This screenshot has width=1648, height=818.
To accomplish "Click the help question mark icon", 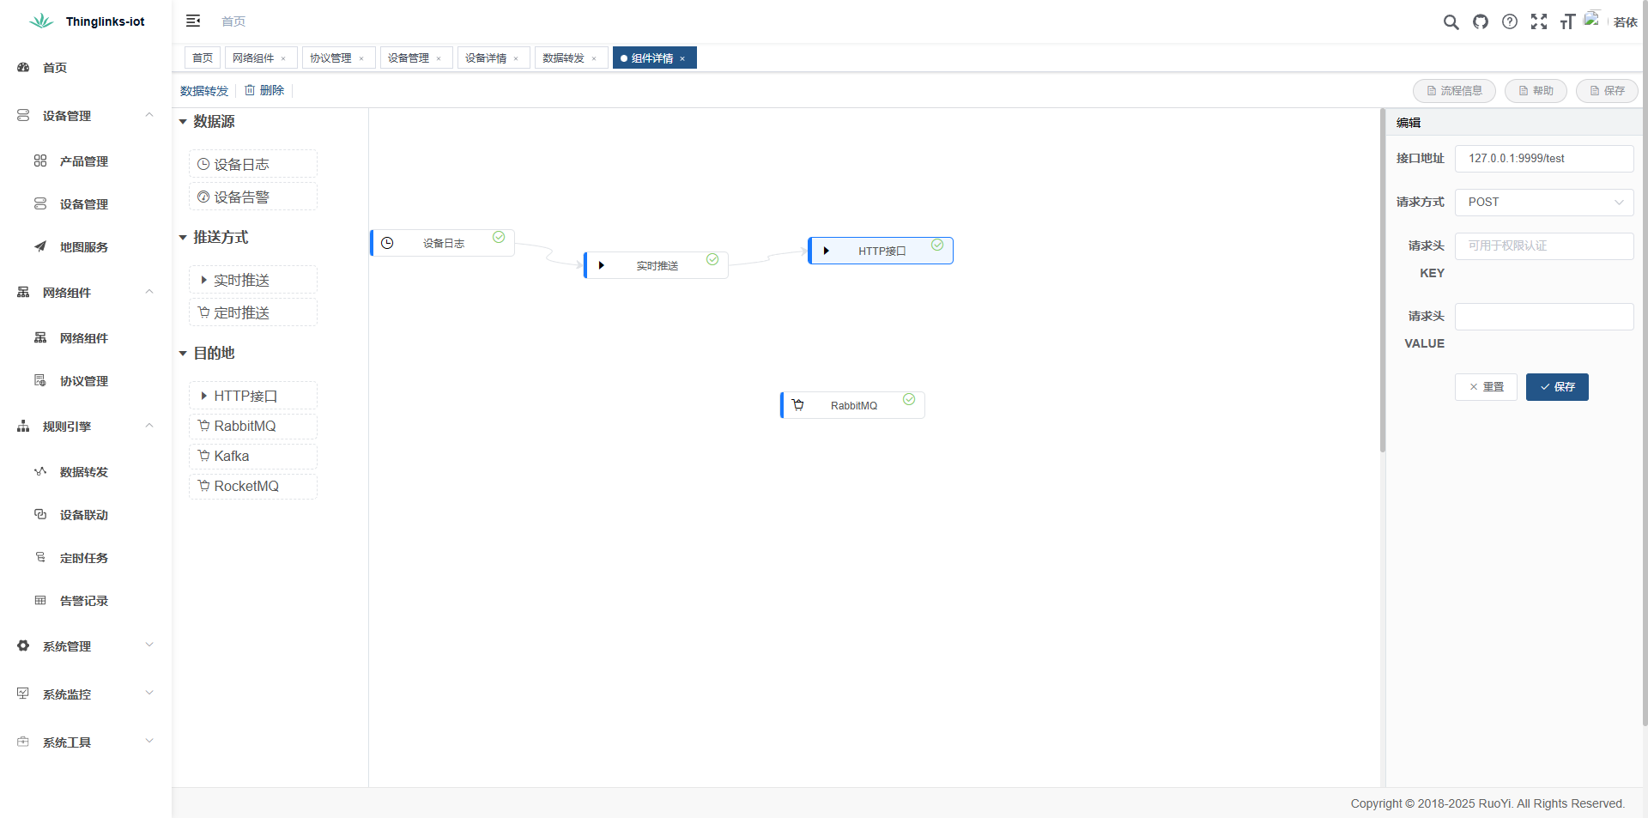I will (1510, 22).
